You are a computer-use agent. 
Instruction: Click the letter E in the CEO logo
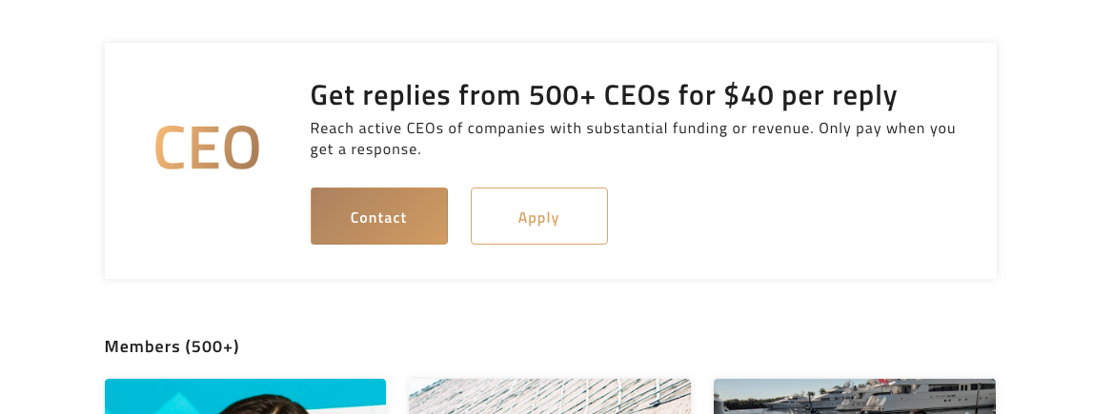(206, 148)
